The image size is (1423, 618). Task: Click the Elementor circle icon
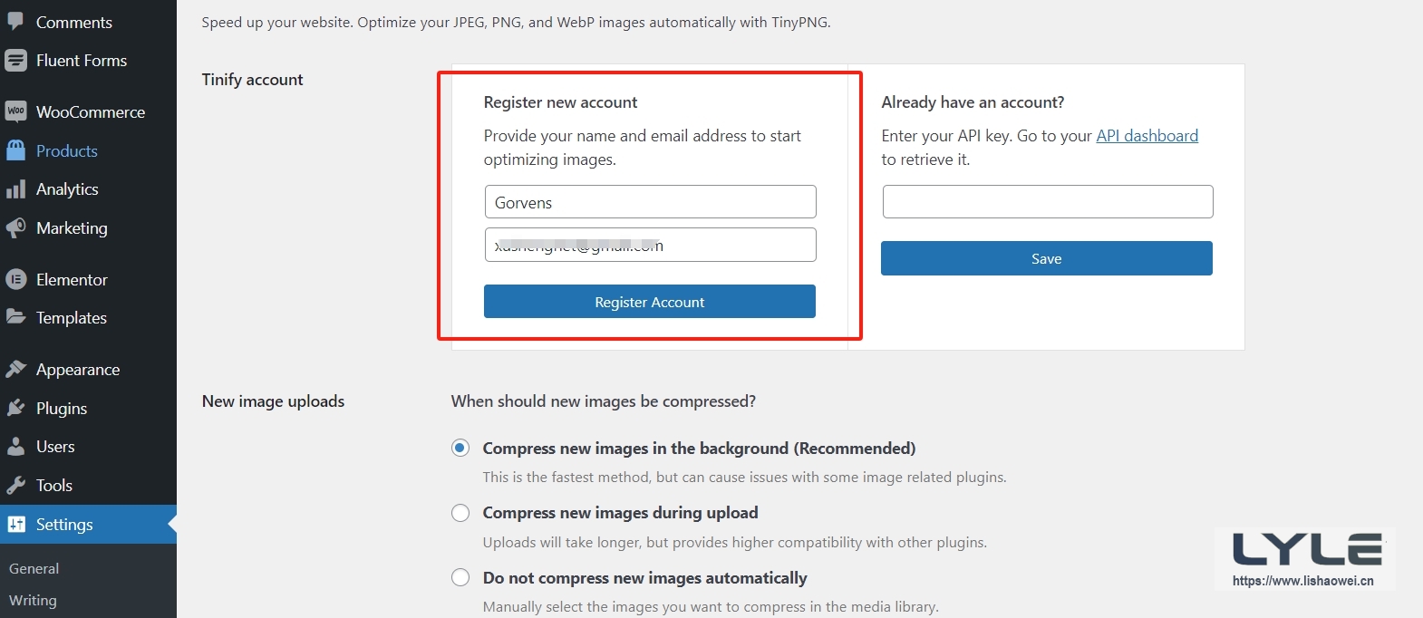[15, 279]
